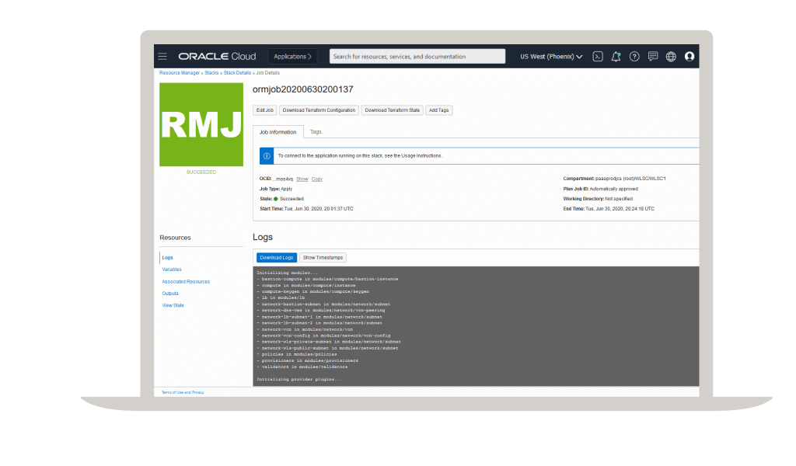Click 'Automatically approved' Plan Job ID value
This screenshot has width=796, height=466.
pyautogui.click(x=614, y=189)
